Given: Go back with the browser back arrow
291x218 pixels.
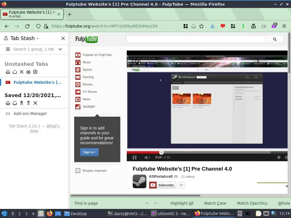Looking at the screenshot, I should coord(7,26).
